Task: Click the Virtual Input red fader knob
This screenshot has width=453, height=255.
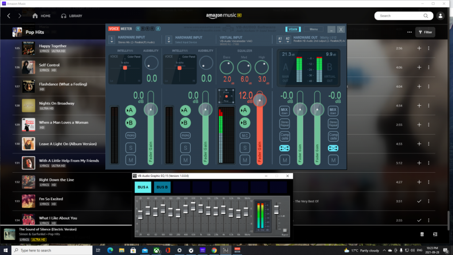Action: (x=260, y=100)
